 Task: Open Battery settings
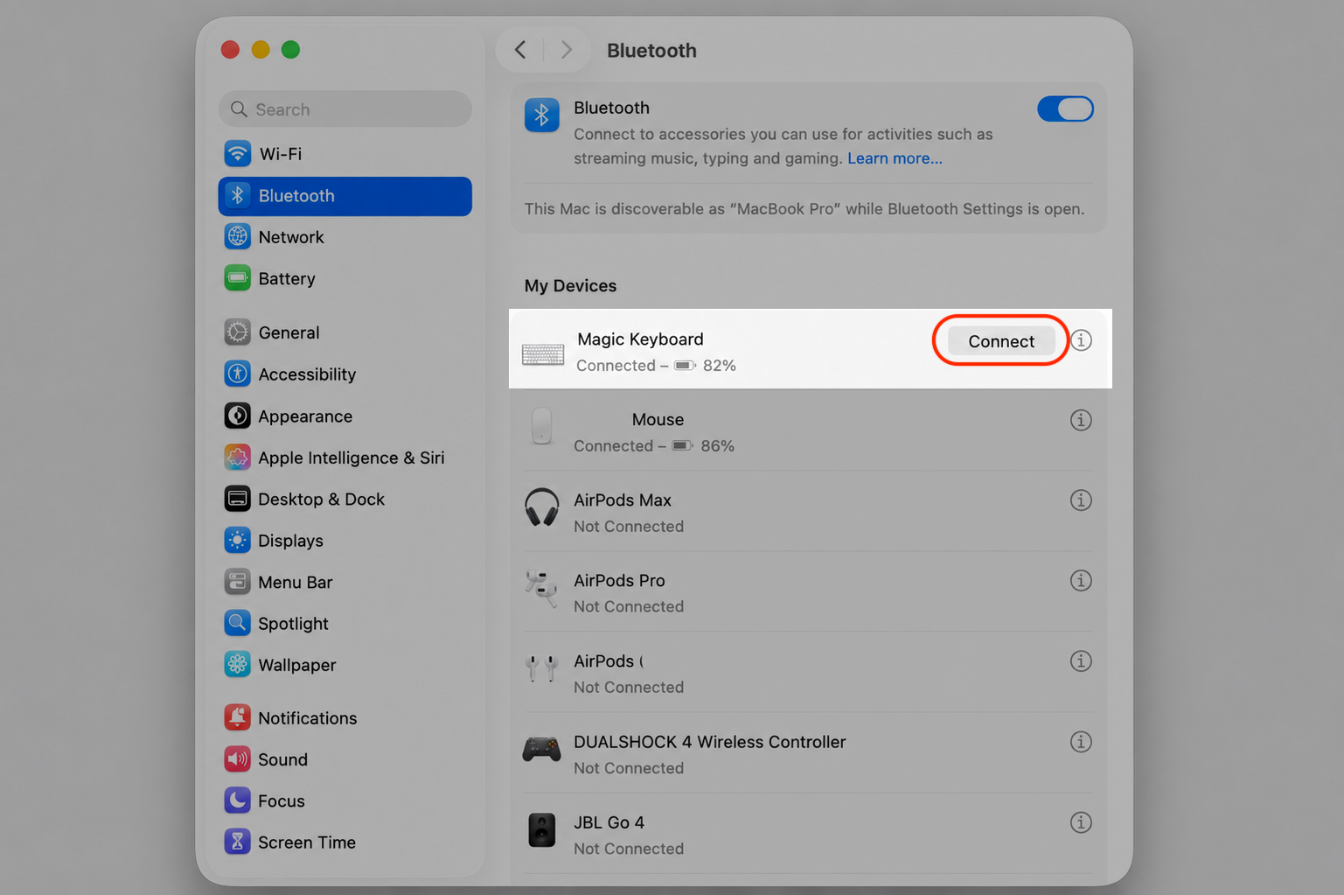pos(345,279)
